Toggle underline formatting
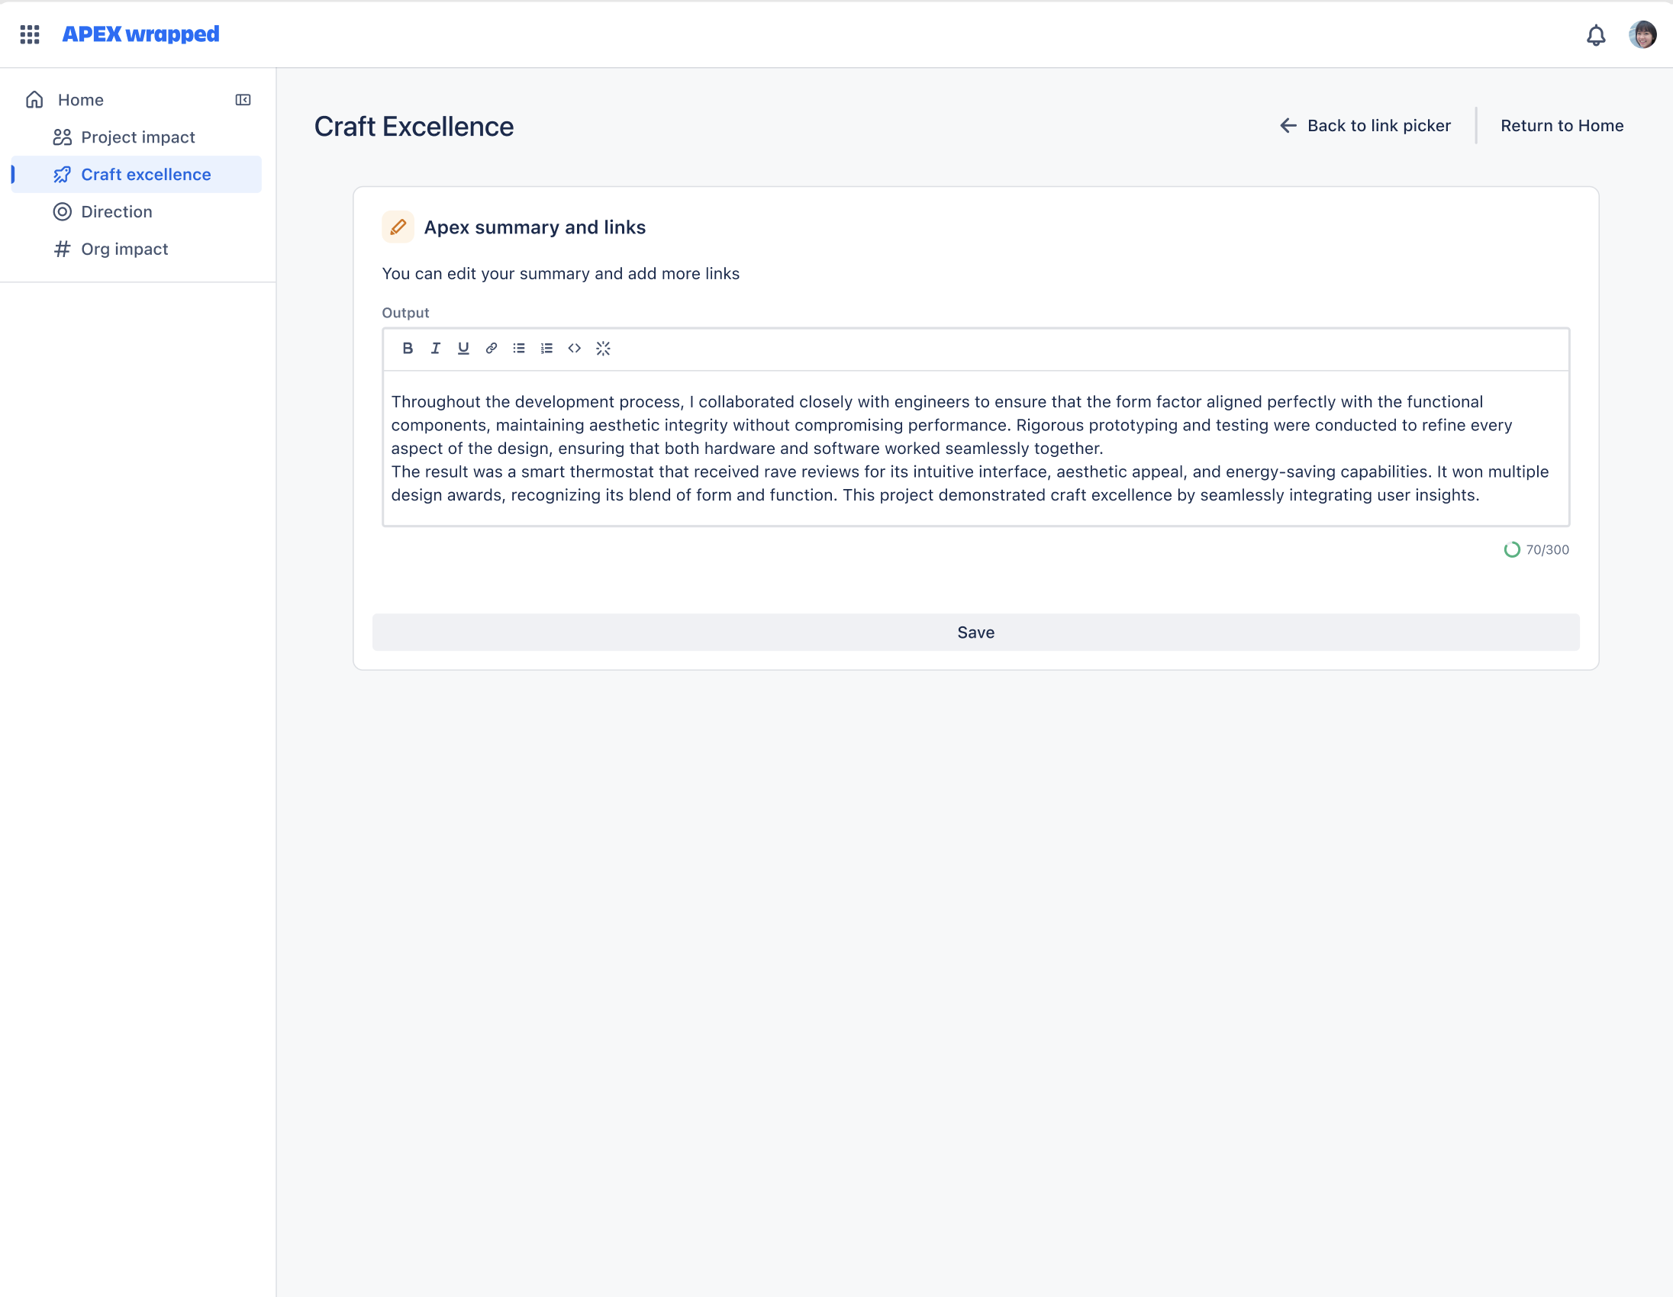This screenshot has height=1297, width=1673. (x=463, y=349)
